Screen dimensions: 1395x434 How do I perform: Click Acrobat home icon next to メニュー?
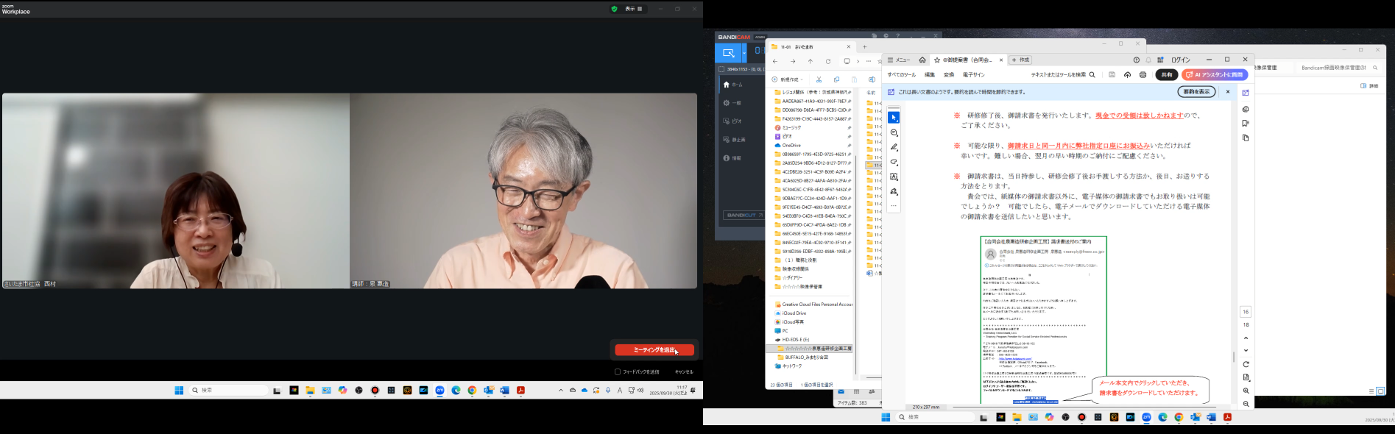point(922,60)
